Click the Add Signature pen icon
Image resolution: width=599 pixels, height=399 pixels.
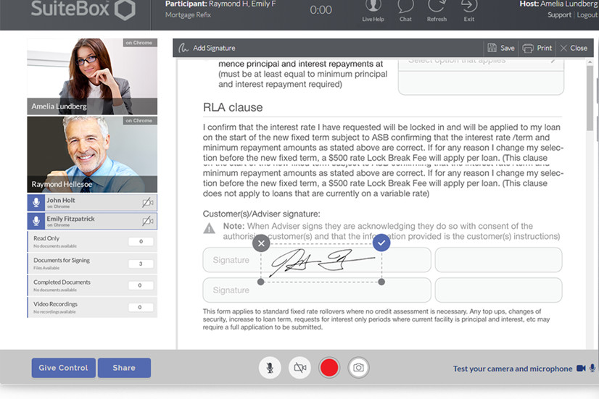(x=183, y=48)
